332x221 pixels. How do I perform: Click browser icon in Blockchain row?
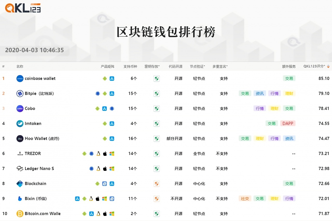click(x=105, y=184)
